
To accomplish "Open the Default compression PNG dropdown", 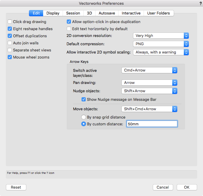I will (x=161, y=44).
